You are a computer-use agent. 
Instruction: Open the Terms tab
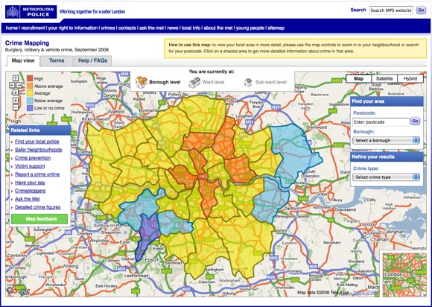click(57, 61)
